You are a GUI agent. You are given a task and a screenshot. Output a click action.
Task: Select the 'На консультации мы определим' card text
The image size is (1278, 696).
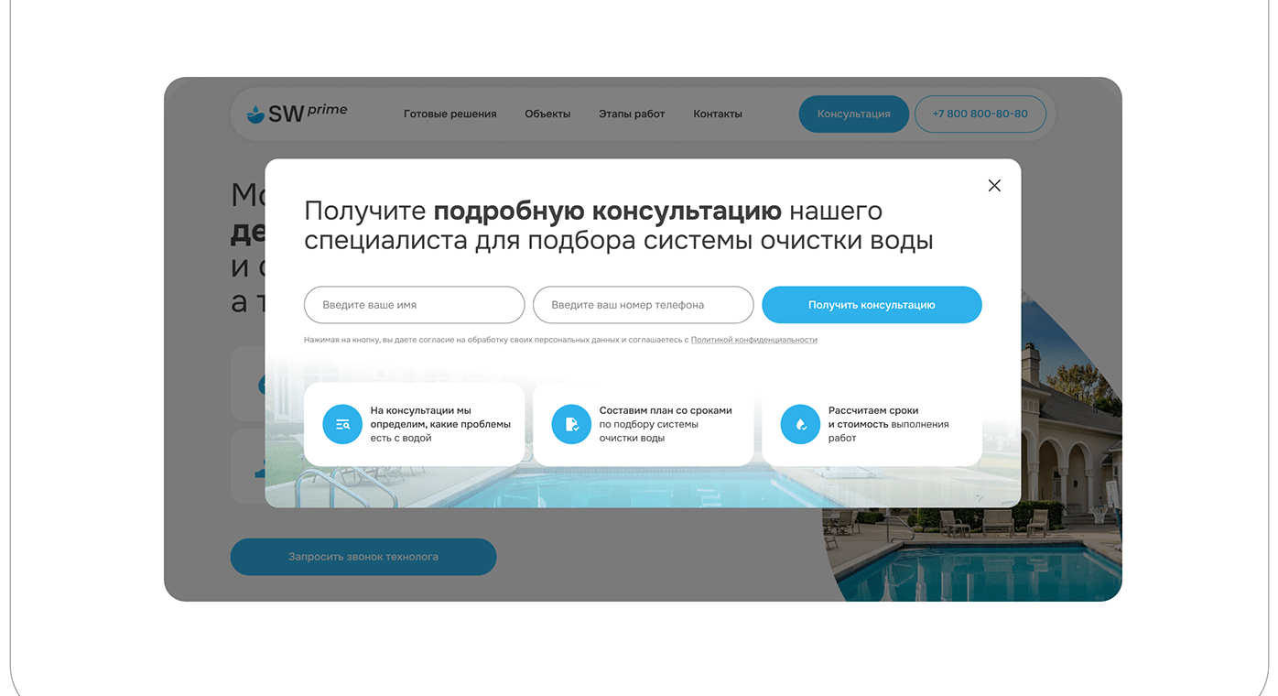tap(440, 424)
